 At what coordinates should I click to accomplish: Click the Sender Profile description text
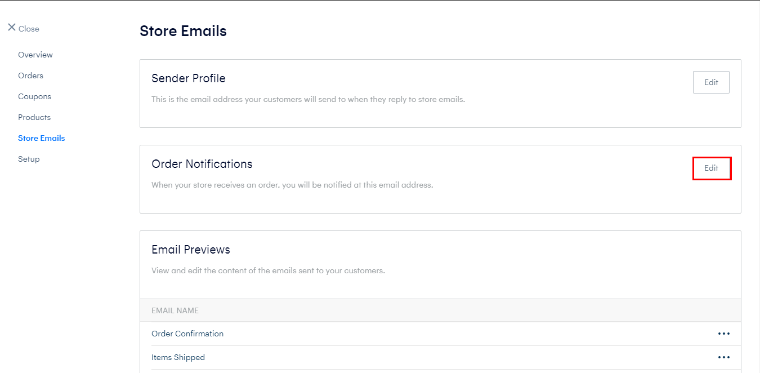tap(308, 99)
